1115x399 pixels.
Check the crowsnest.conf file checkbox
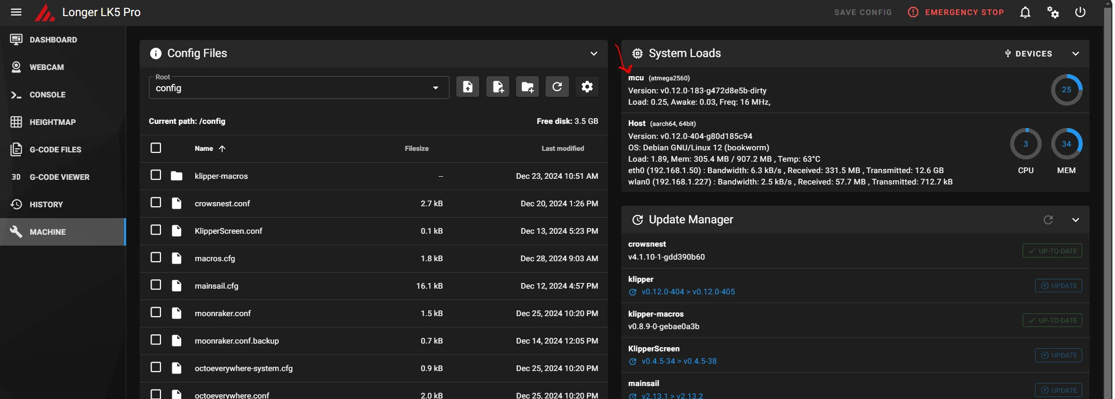coord(156,203)
